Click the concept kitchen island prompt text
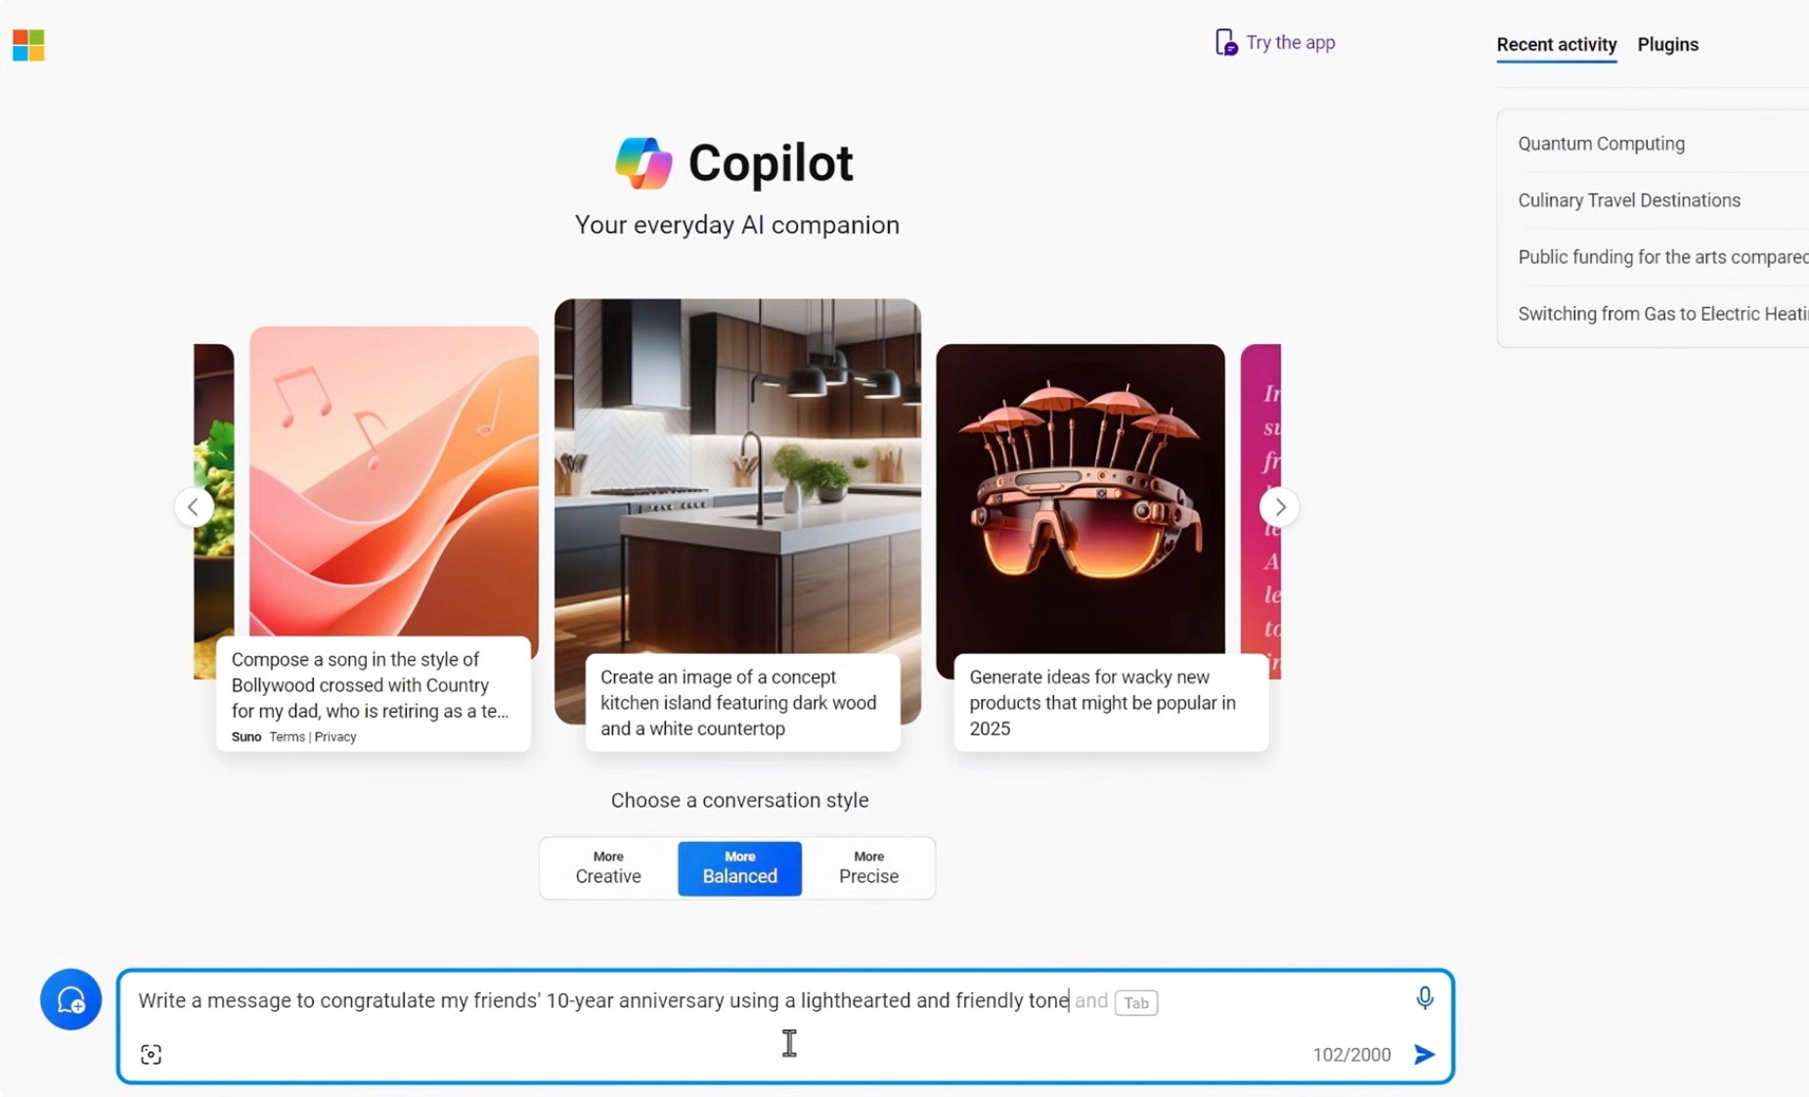Screen dimensions: 1809x1097 pyautogui.click(x=738, y=702)
